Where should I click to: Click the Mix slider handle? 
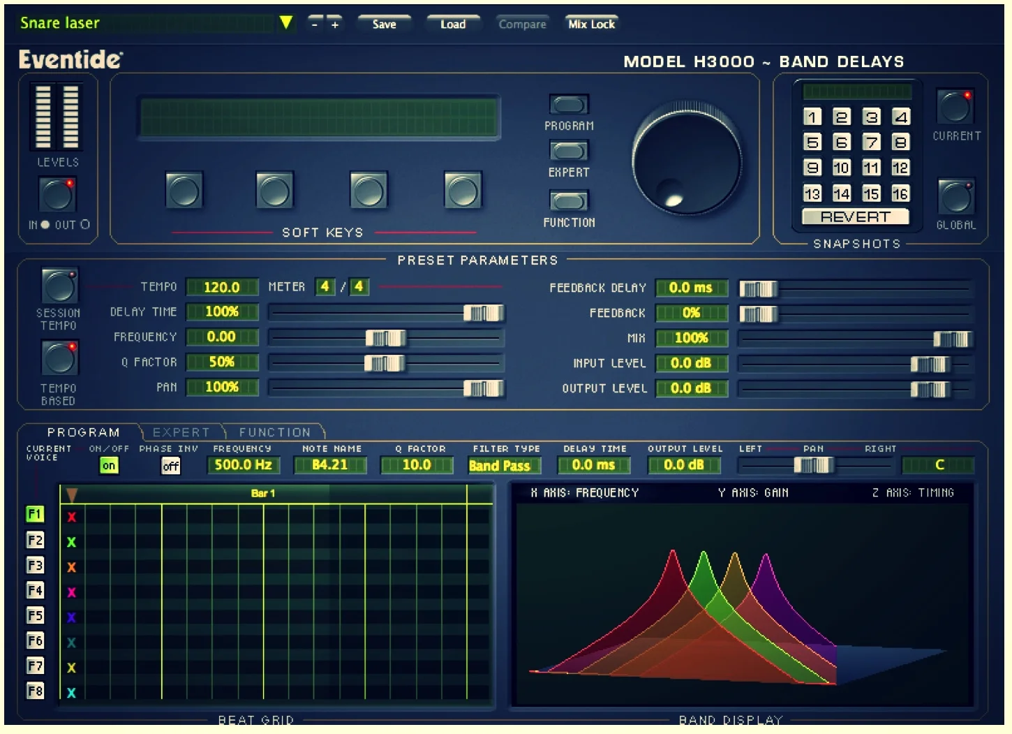point(953,339)
